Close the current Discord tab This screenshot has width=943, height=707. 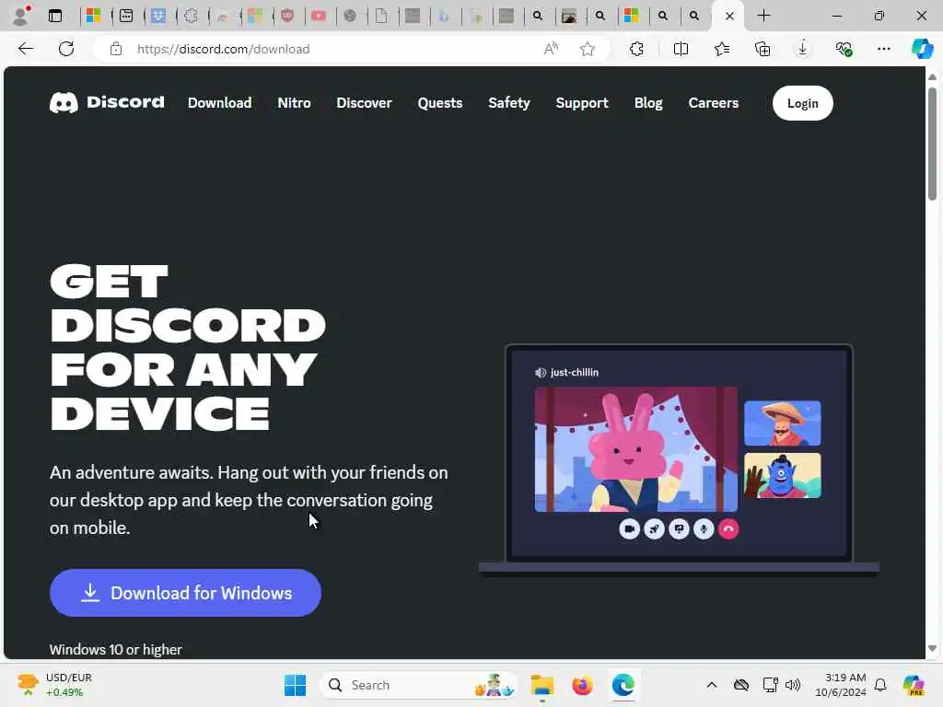pyautogui.click(x=729, y=17)
